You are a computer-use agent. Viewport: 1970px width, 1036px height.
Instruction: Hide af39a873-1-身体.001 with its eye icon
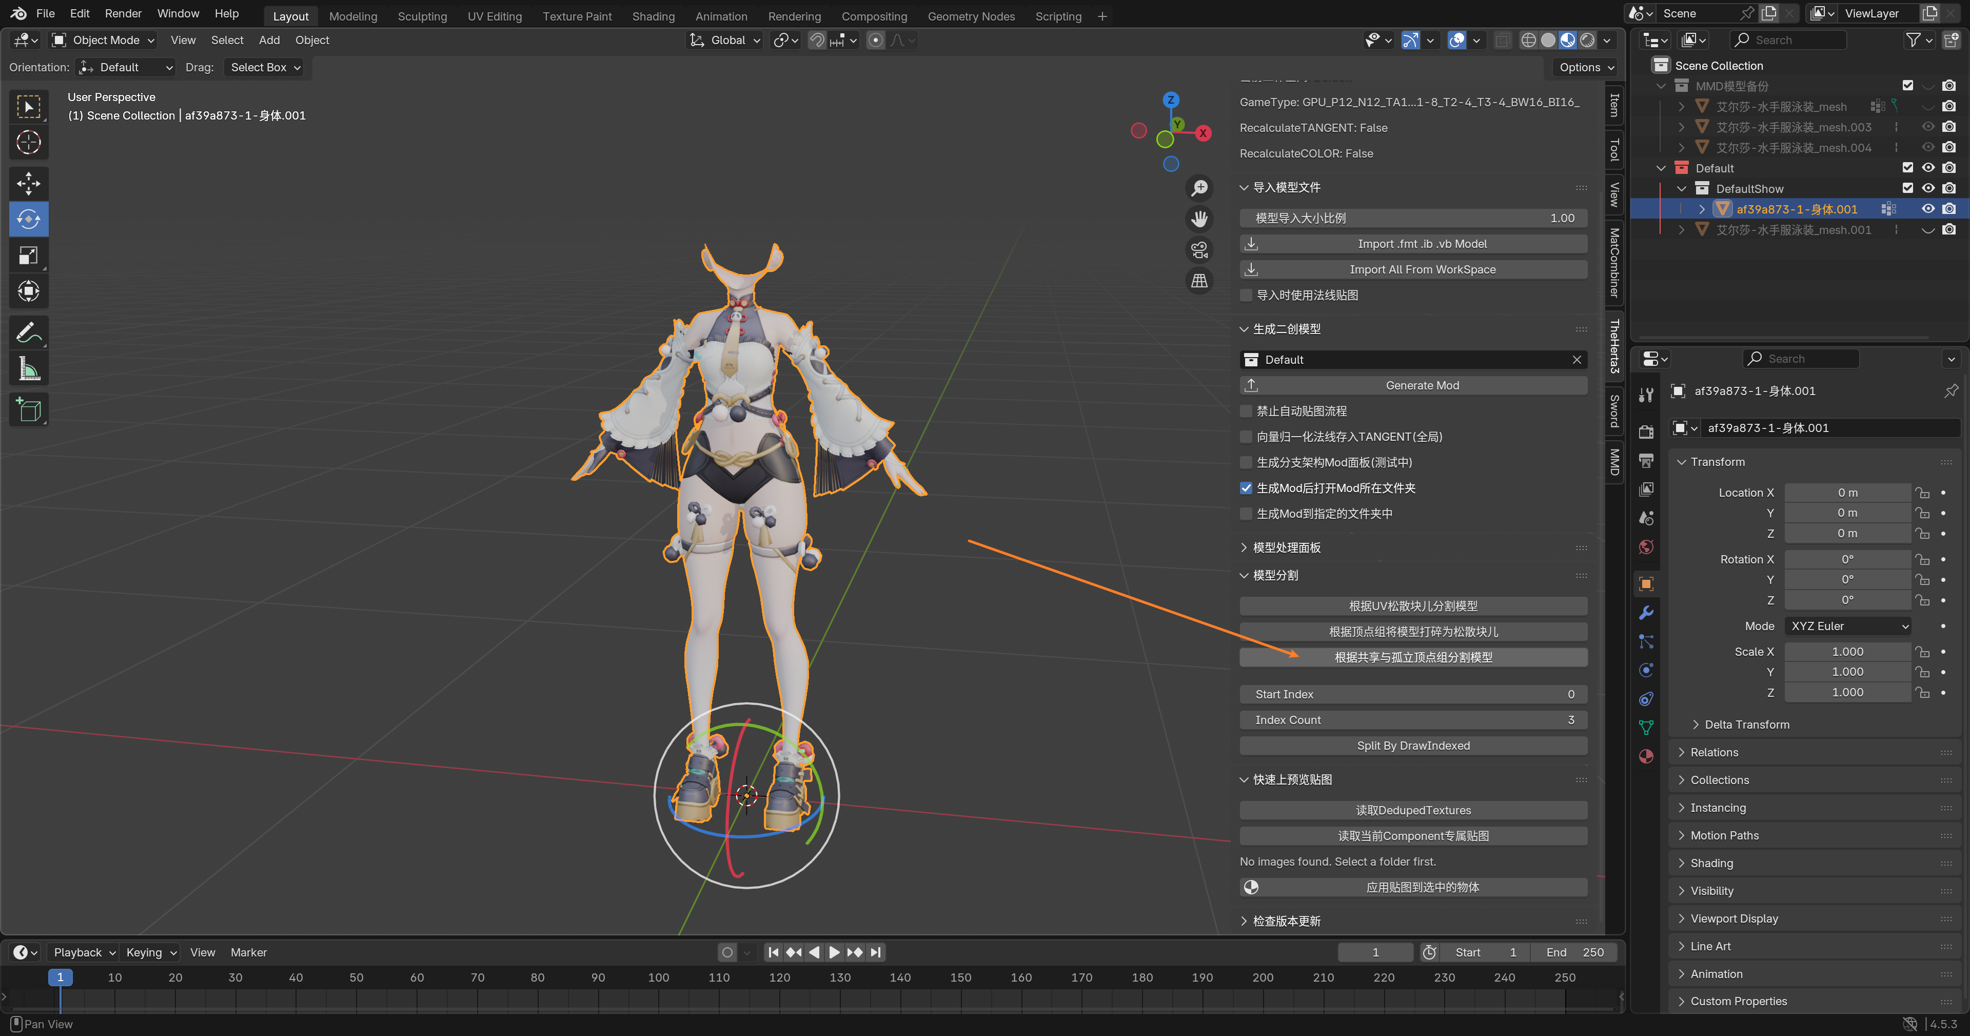pos(1928,209)
